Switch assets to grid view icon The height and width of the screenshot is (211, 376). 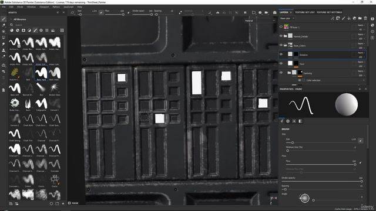62,30
